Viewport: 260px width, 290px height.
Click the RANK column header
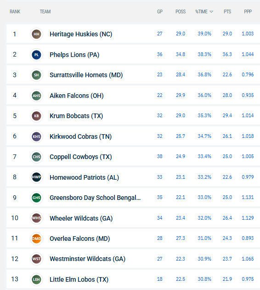pos(15,11)
